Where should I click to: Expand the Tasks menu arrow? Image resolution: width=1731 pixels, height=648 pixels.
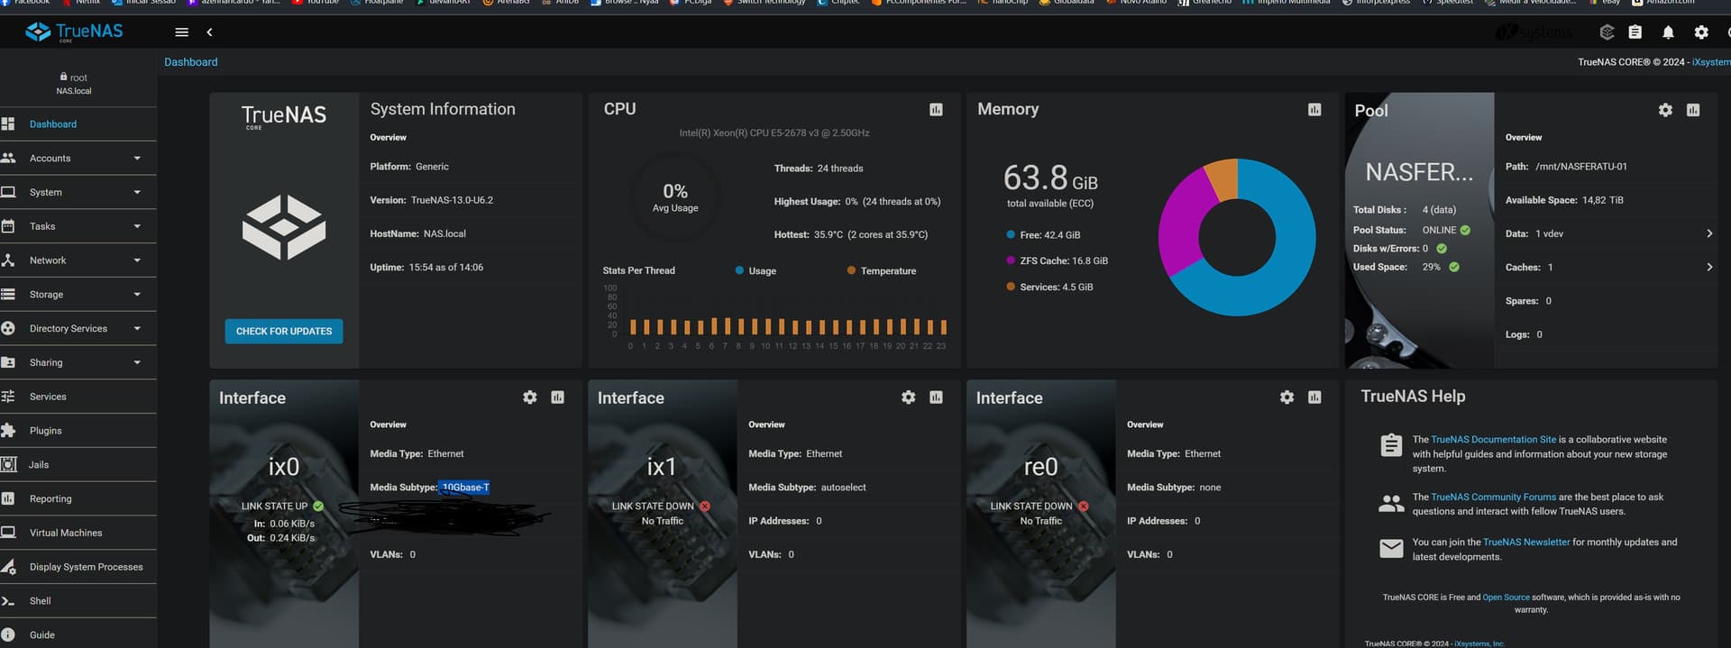click(137, 226)
